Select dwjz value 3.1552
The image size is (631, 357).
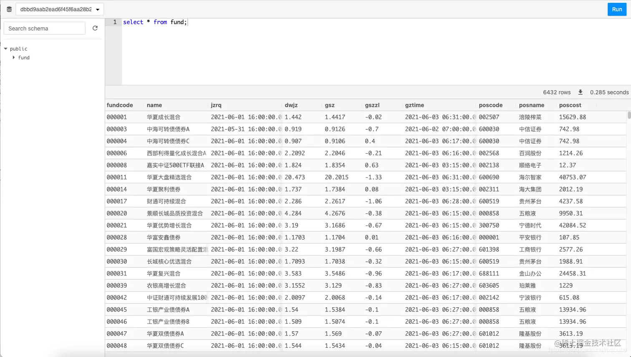point(295,286)
